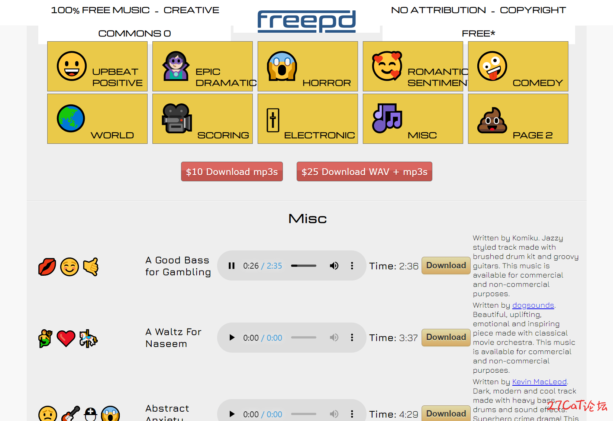The height and width of the screenshot is (421, 613).
Task: Click the SCORING category label
Action: 223,135
